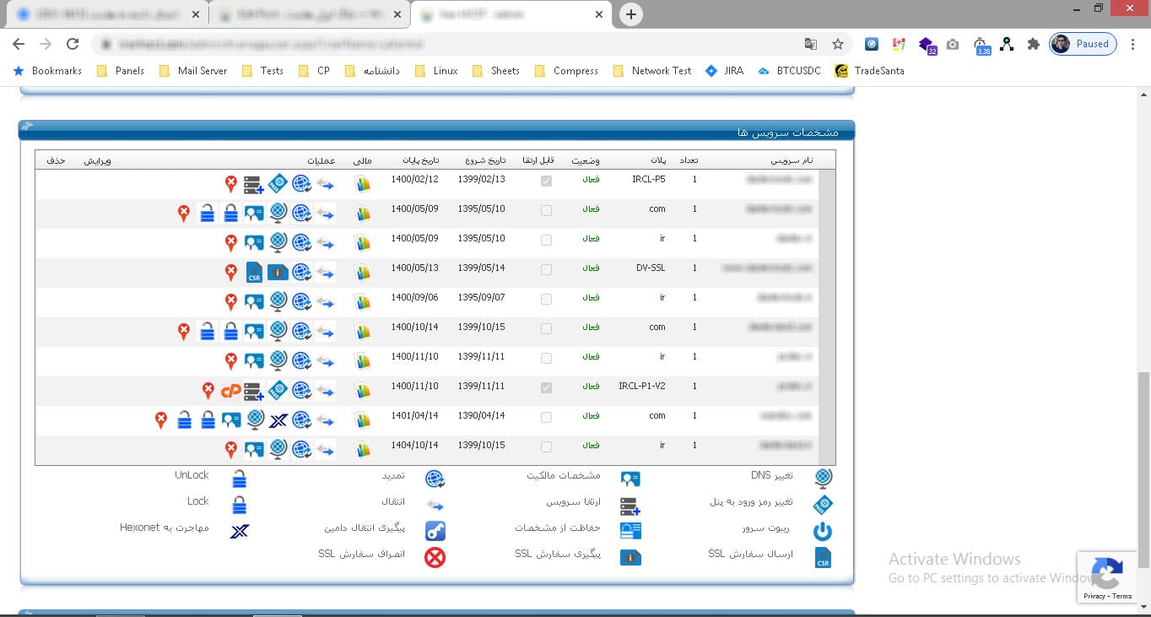Click delete icon in IRCL-P5 service row
The height and width of the screenshot is (617, 1151).
[x=230, y=183]
